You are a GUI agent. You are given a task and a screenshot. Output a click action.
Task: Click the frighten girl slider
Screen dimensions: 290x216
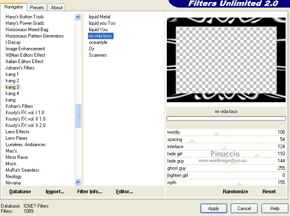pos(226,175)
